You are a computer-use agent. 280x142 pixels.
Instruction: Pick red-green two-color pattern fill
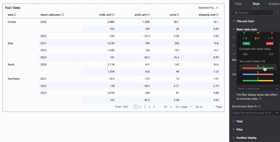(258, 67)
